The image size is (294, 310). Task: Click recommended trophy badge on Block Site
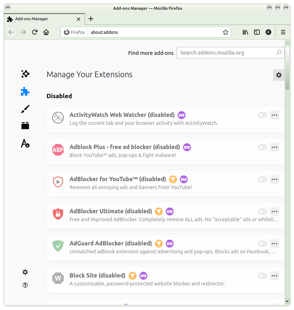(133, 276)
